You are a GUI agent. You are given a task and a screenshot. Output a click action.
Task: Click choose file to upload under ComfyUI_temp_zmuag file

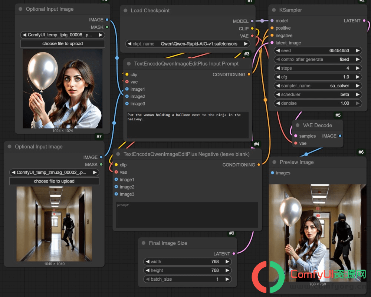click(x=54, y=181)
